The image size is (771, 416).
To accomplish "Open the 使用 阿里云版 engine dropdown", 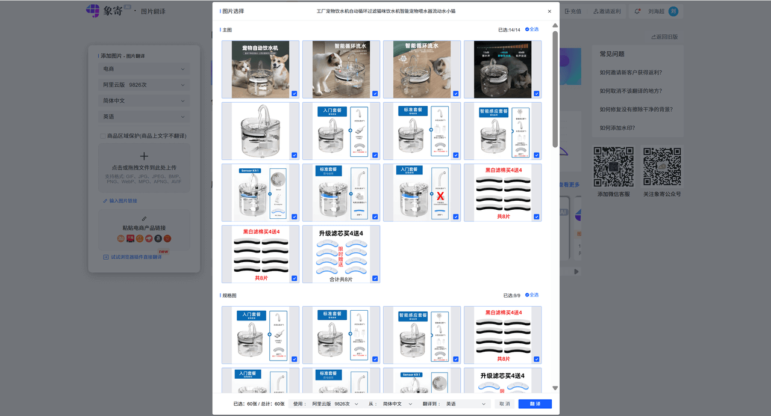I will 335,404.
